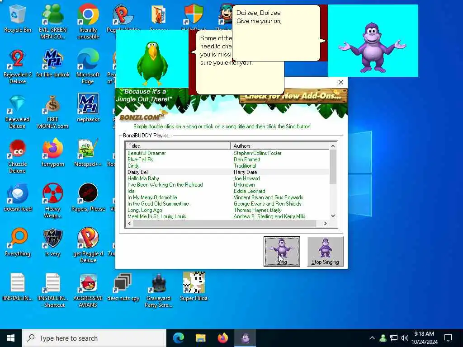463x347 pixels.
Task: Select the 'deez nuts spy' desktop icon
Action: coord(123,287)
